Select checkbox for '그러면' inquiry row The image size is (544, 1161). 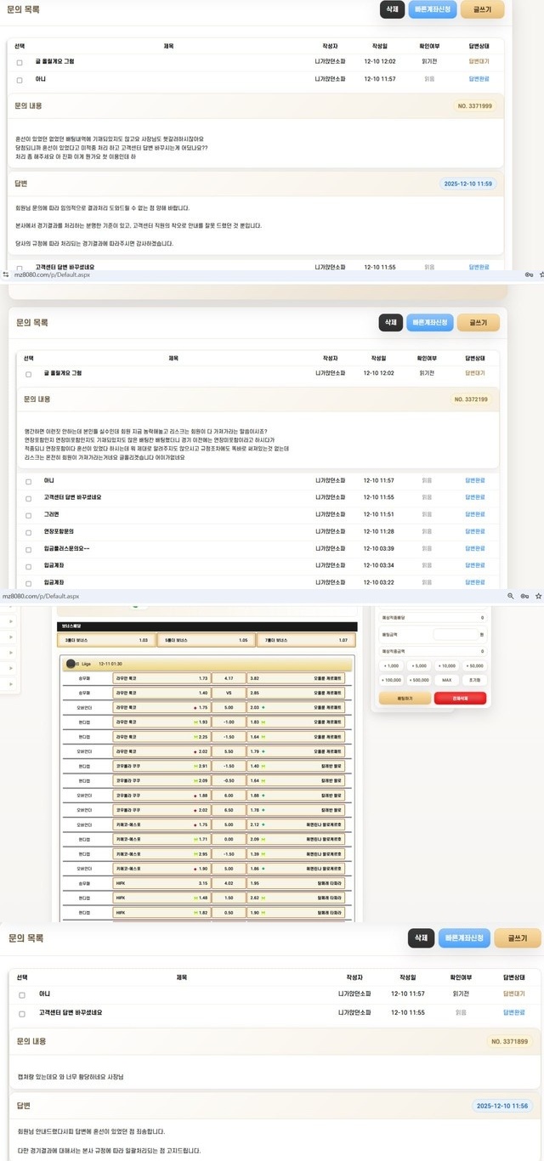28,515
